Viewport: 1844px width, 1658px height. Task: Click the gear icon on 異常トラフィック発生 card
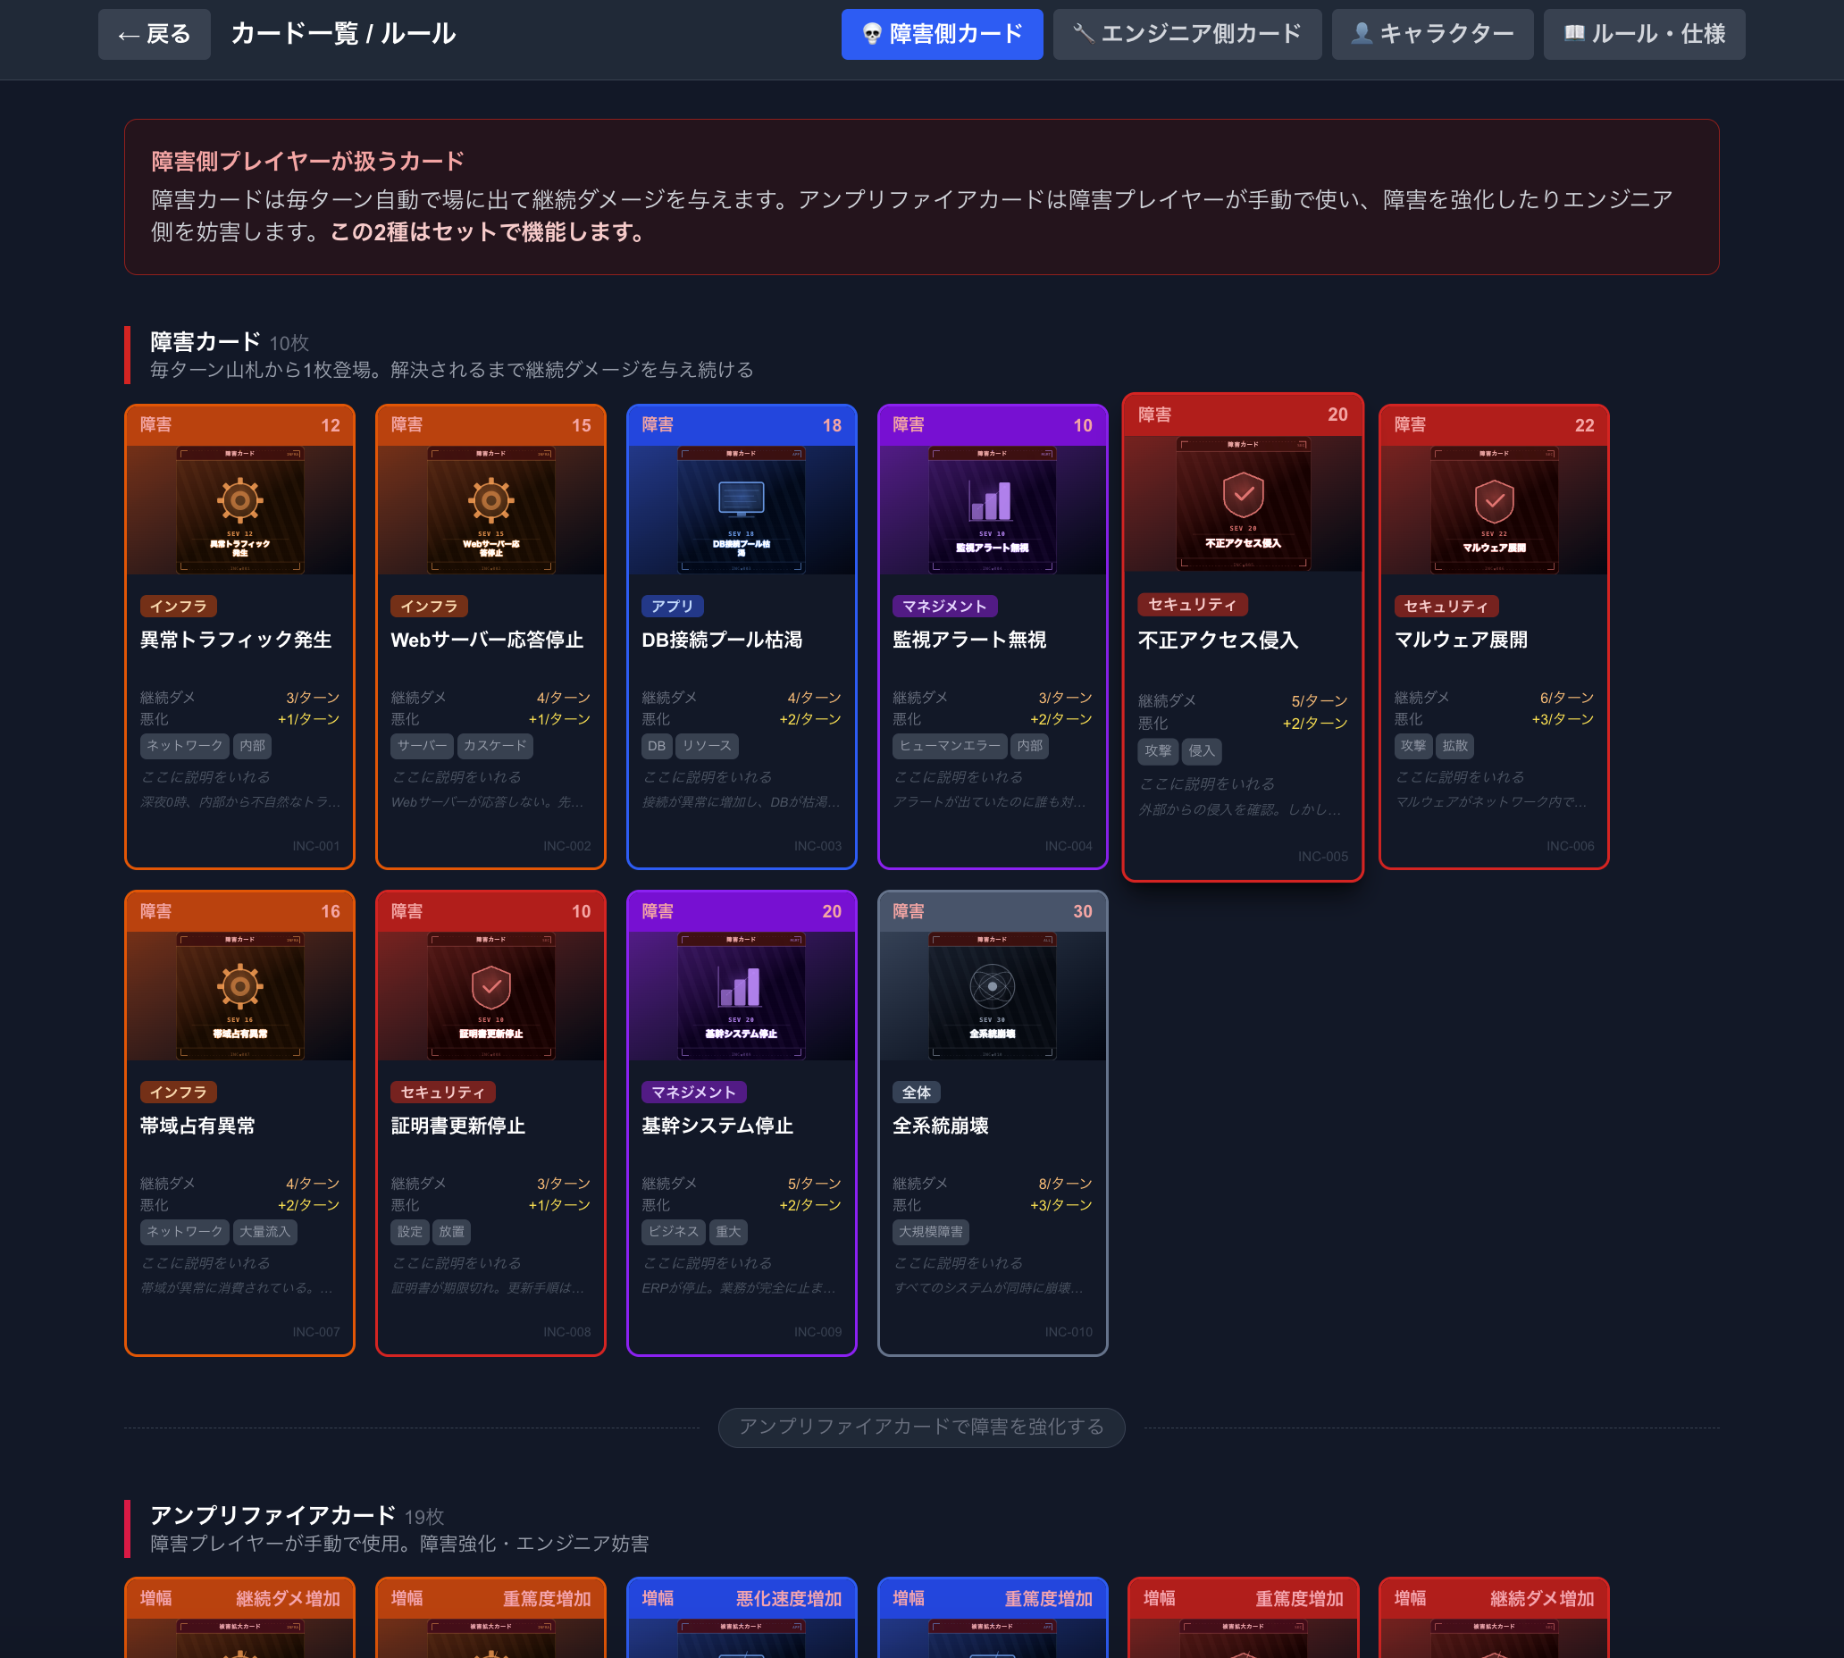(x=239, y=500)
